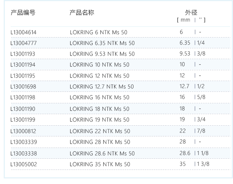The width and height of the screenshot is (233, 184).
Task: Select product name LOKRING 10 NTK Ms 50
Action: click(x=100, y=65)
